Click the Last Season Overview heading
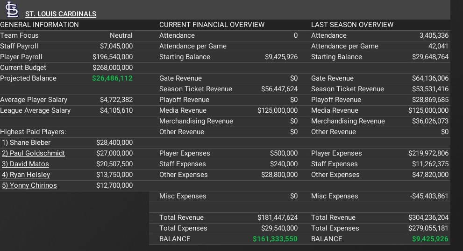The width and height of the screenshot is (463, 251). (352, 25)
